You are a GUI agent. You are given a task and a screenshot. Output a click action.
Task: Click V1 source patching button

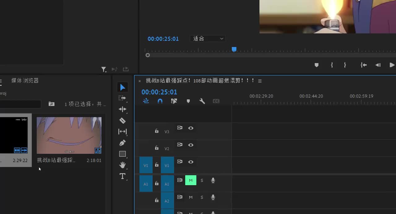coord(146,165)
